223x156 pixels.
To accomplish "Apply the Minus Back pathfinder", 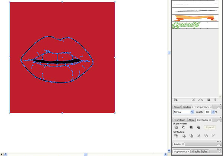I will (213, 136).
